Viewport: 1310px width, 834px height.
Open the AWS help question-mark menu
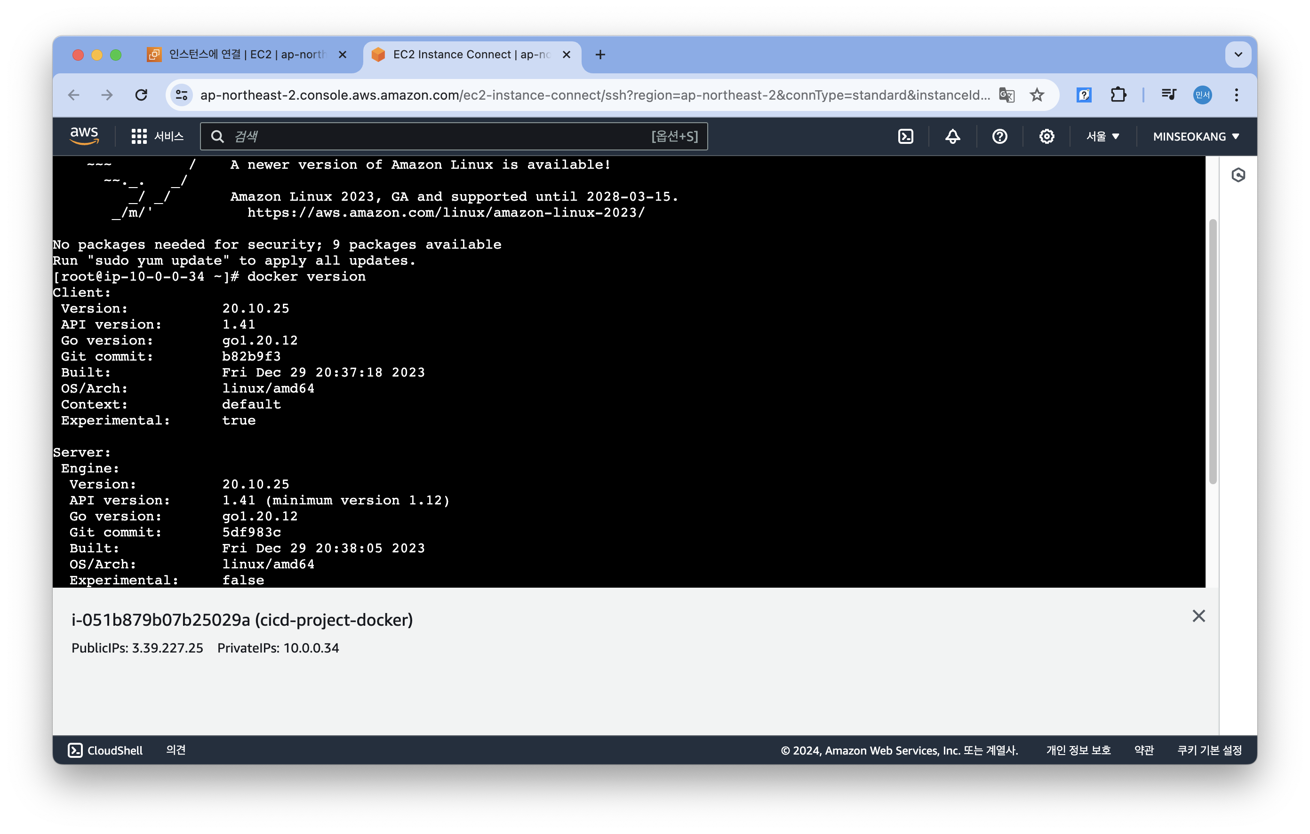(x=999, y=136)
